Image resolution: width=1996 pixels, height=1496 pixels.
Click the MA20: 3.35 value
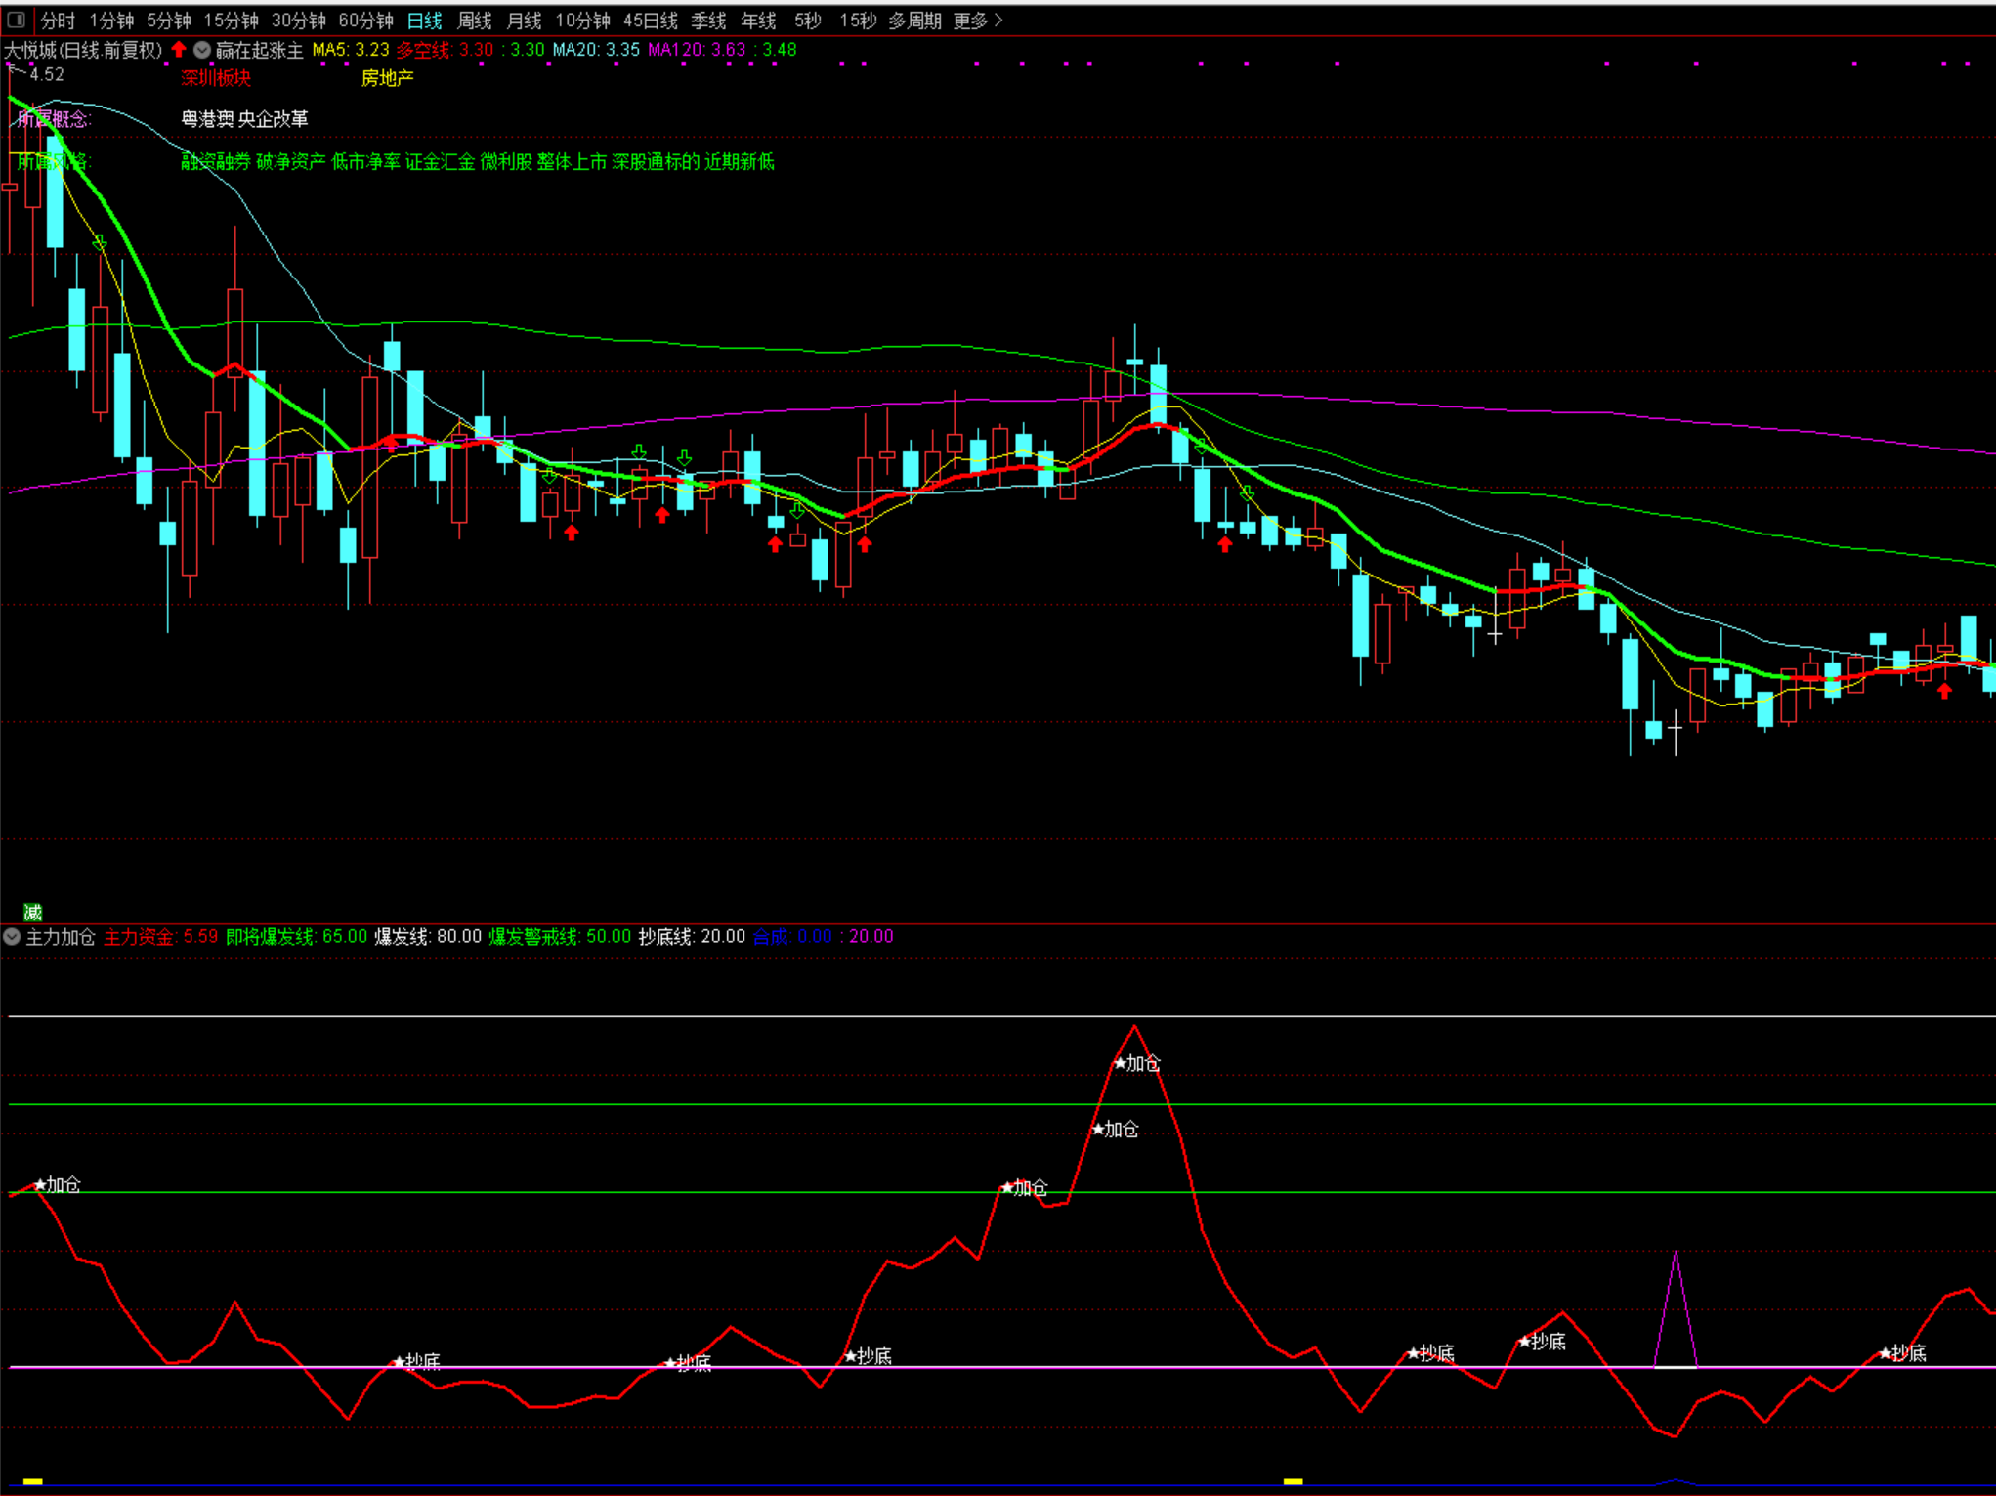coord(596,50)
